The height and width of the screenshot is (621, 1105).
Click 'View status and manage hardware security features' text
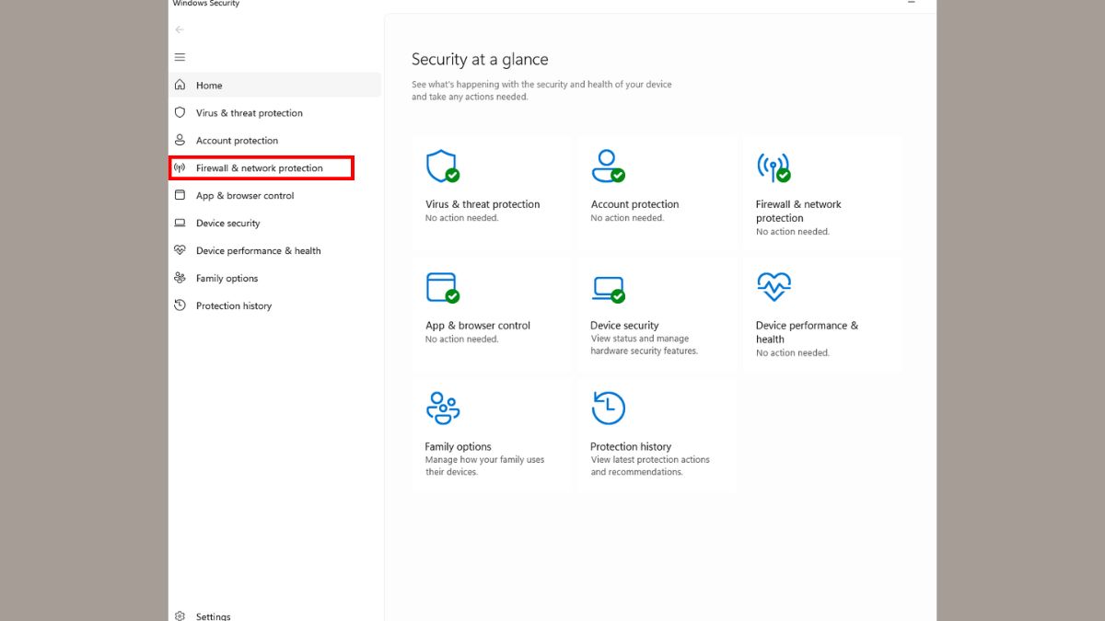(645, 344)
